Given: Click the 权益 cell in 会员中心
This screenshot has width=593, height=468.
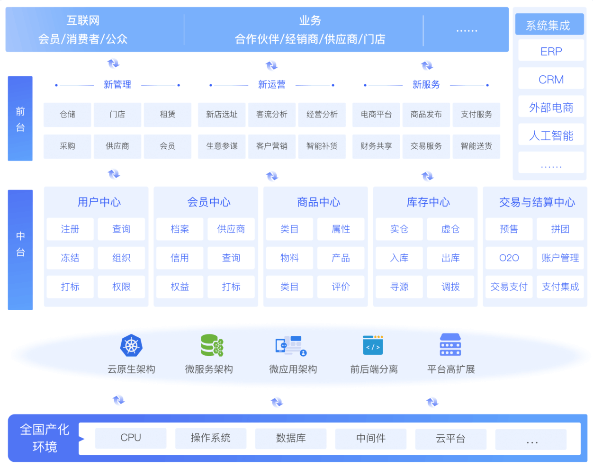Looking at the screenshot, I should pyautogui.click(x=180, y=287).
